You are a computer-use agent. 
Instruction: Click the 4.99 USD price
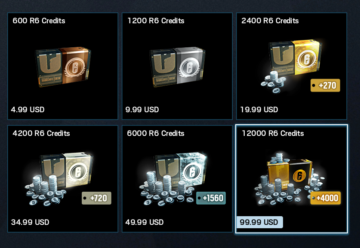pos(28,110)
